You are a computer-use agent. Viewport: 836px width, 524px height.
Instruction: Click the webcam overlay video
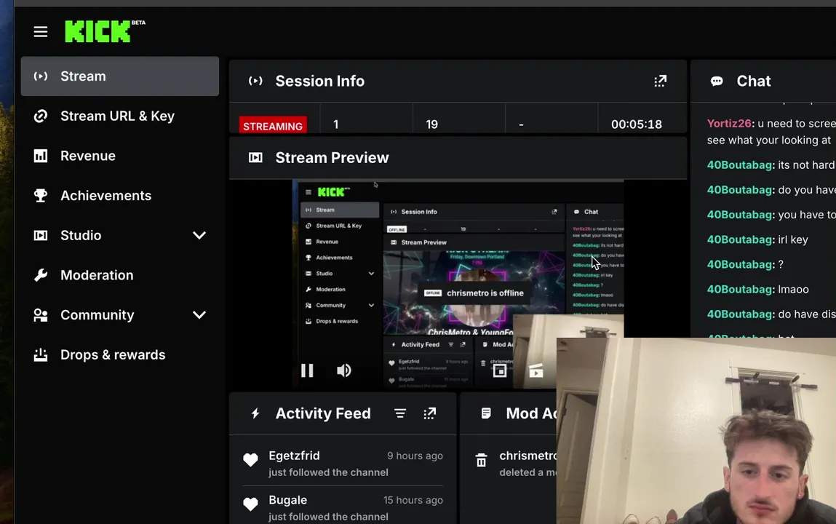point(696,431)
